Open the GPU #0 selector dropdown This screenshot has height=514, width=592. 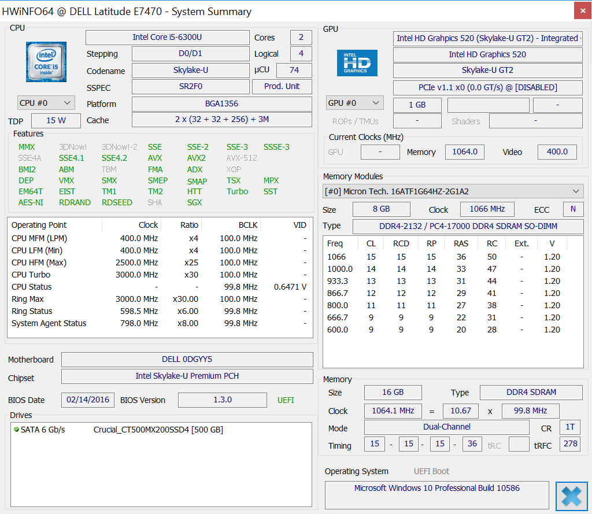click(354, 103)
